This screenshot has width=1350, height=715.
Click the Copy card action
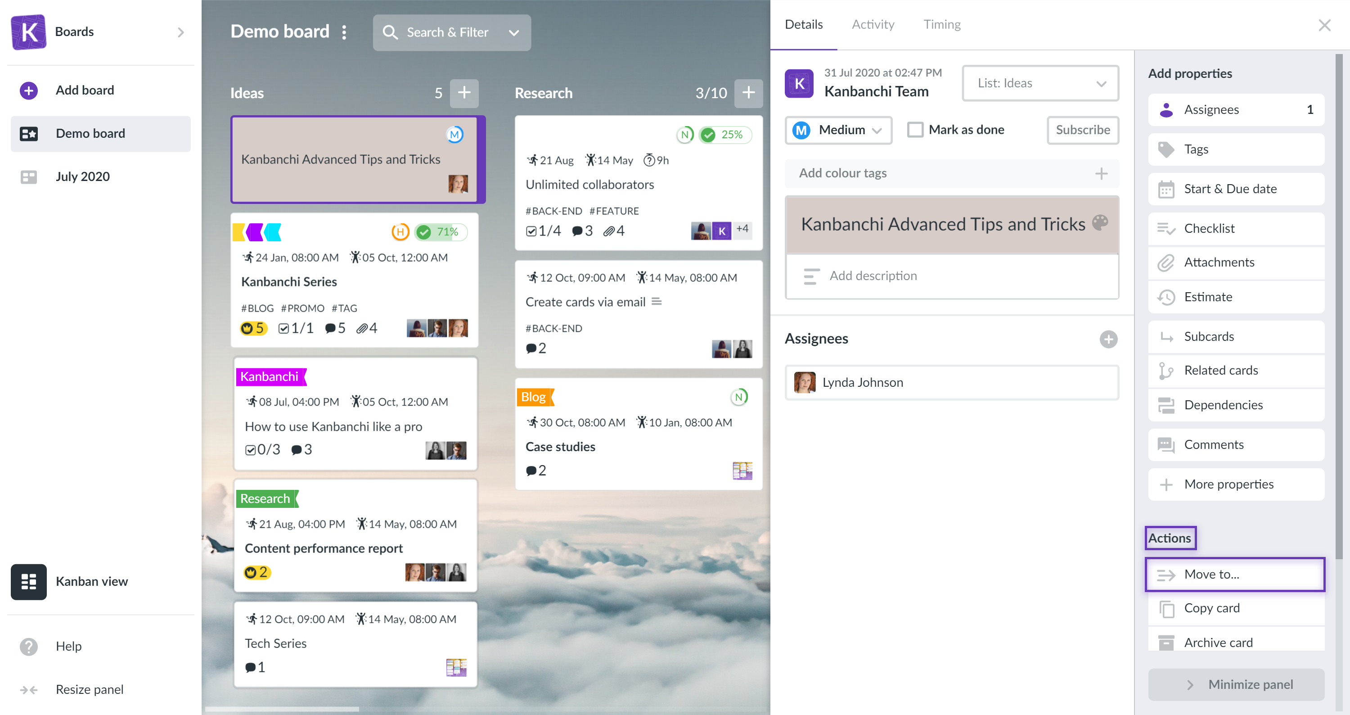(x=1236, y=608)
